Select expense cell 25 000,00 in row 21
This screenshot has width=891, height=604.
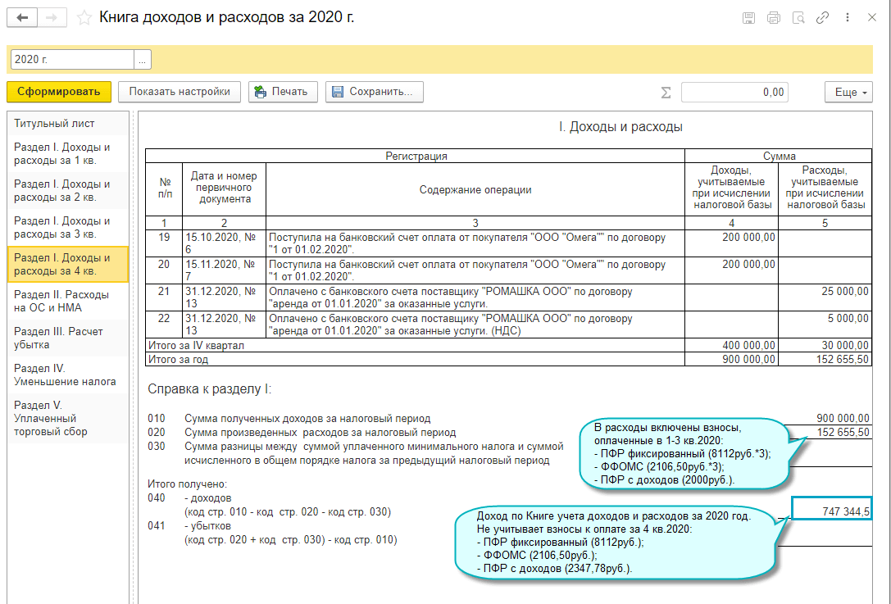[x=825, y=297]
